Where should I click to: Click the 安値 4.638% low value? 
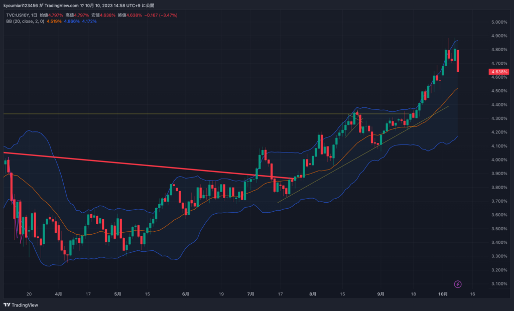(103, 15)
